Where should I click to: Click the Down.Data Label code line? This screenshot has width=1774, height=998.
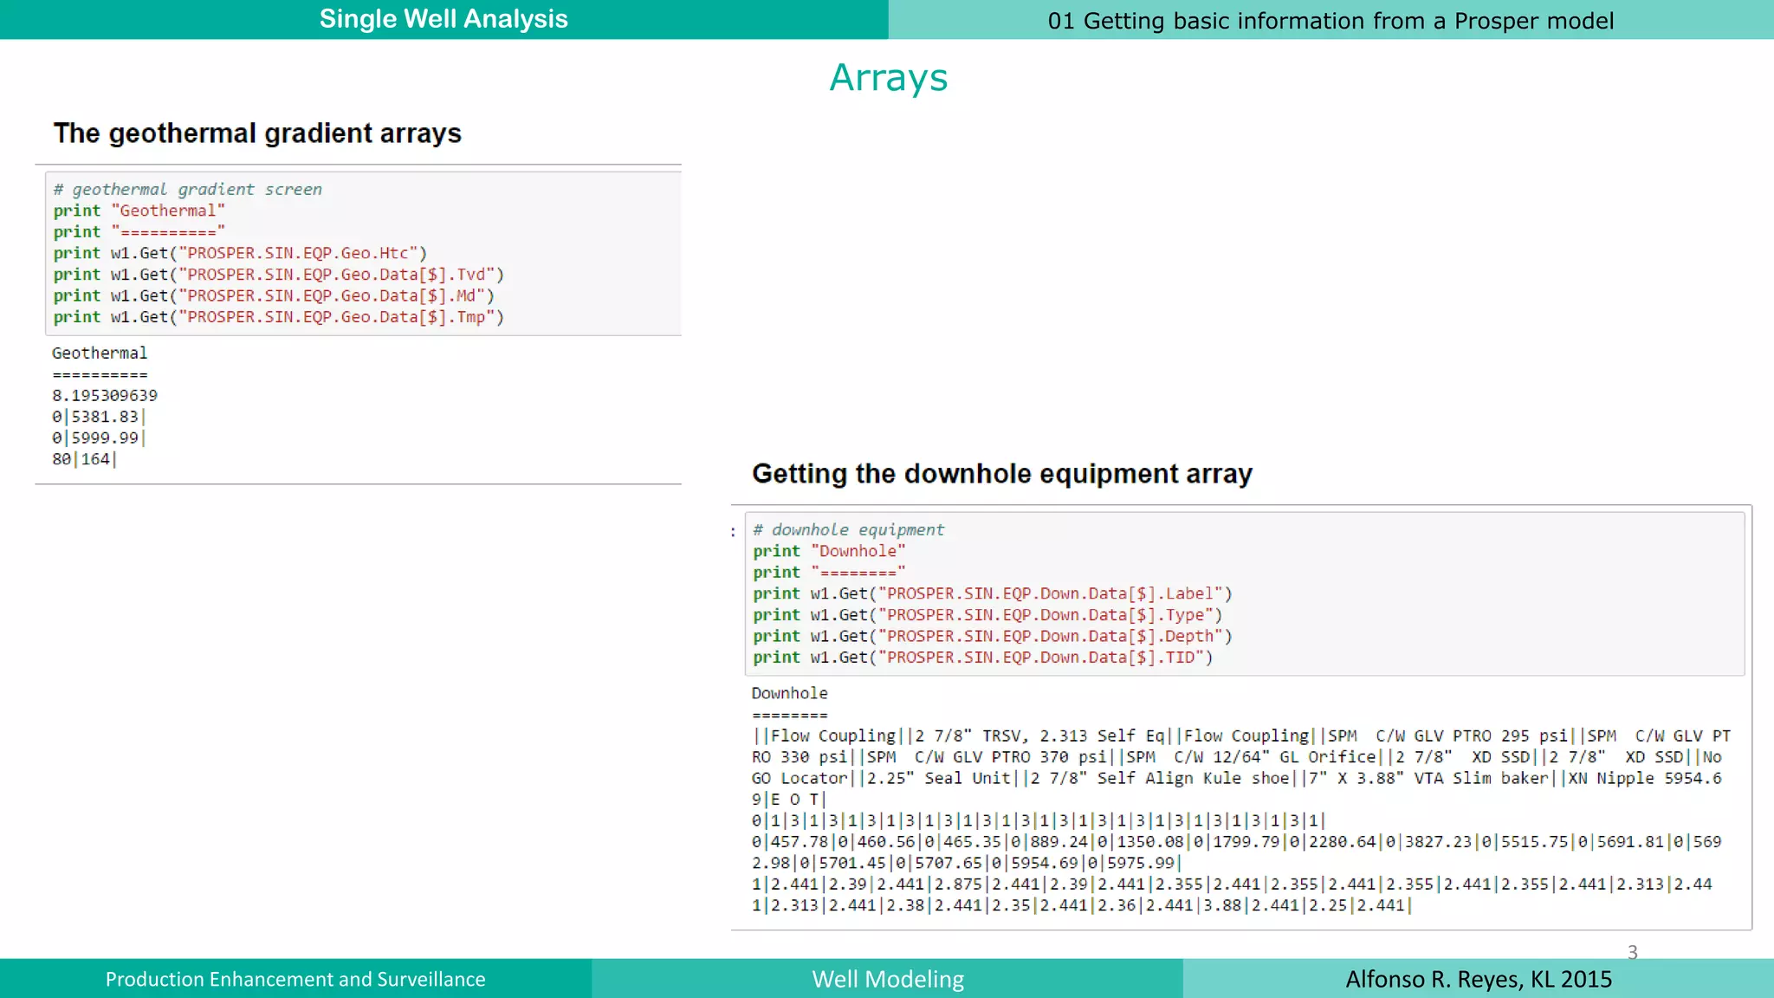(992, 593)
